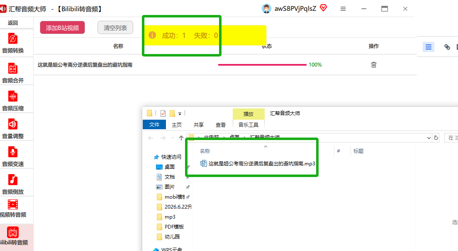Switch to the 查看 ribbon tab

click(x=221, y=125)
